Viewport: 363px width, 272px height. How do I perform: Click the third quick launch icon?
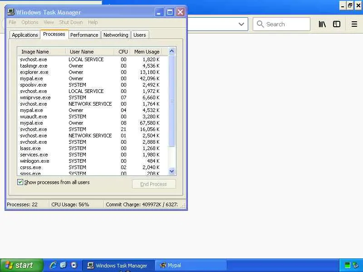(x=74, y=265)
